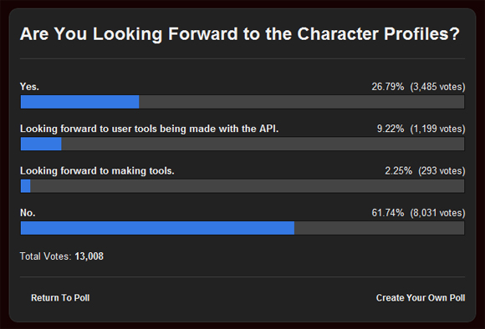Viewport: 485px width, 329px height.
Task: Click the small blue making tools bar
Action: point(25,186)
